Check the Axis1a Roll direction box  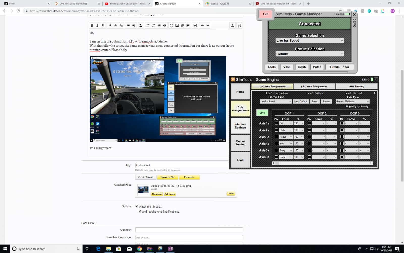(276, 123)
